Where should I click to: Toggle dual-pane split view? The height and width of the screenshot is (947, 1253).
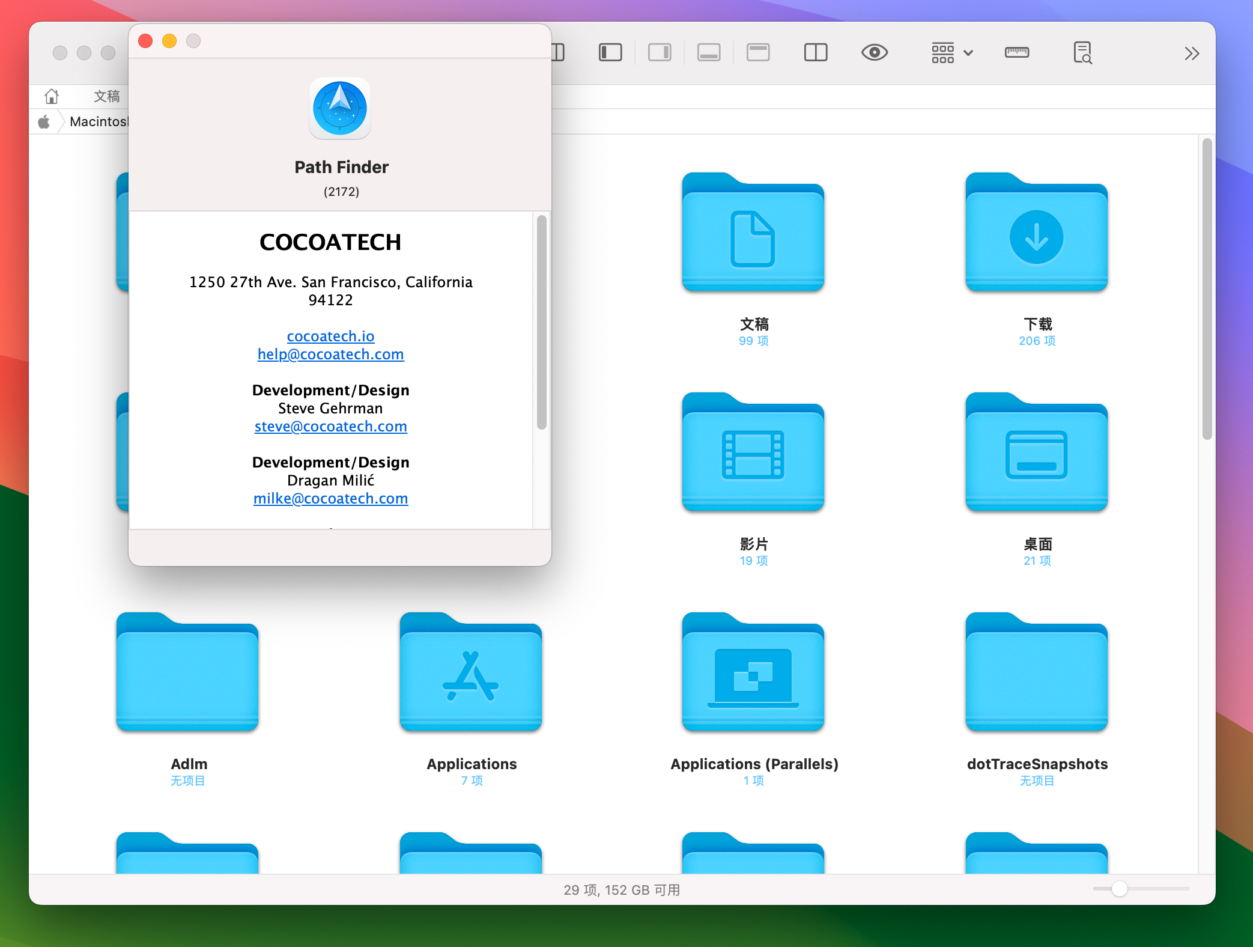[815, 52]
